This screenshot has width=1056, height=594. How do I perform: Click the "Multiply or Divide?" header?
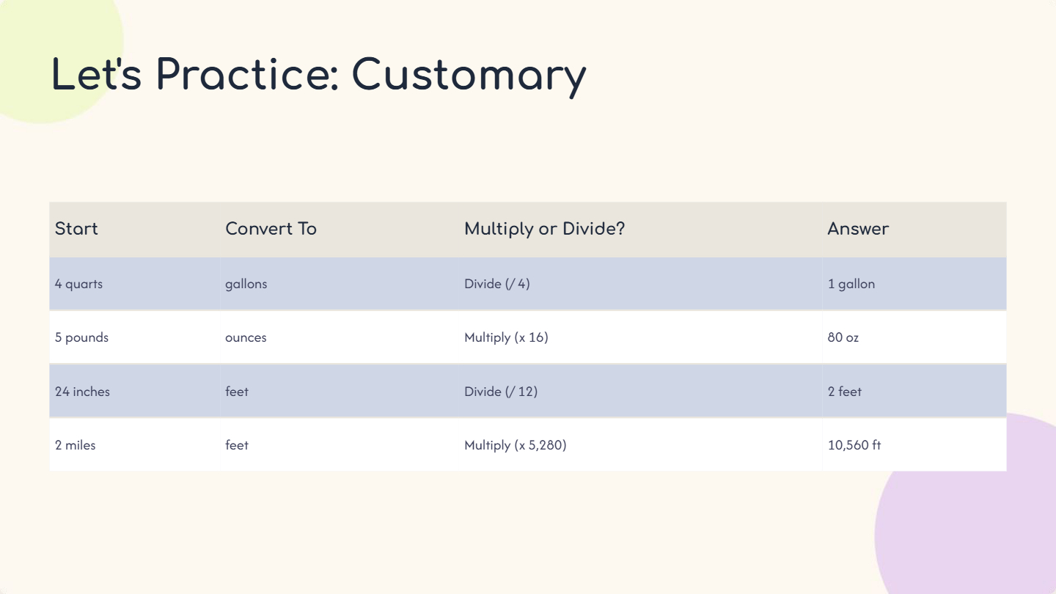tap(544, 229)
